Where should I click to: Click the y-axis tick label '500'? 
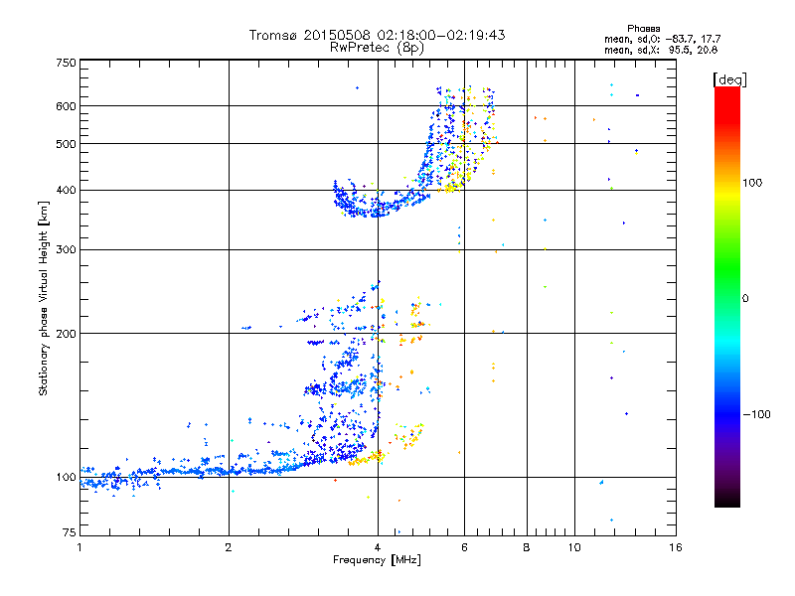66,144
